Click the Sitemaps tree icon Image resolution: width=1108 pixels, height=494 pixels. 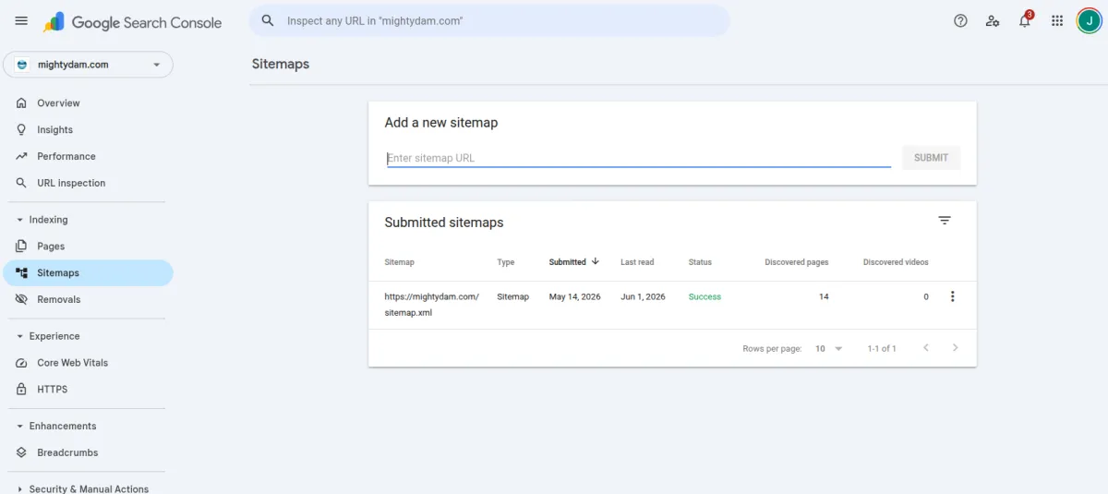click(x=21, y=273)
